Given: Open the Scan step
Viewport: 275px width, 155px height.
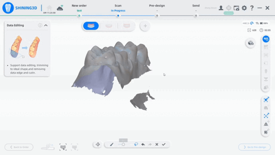Looking at the screenshot, I should point(118,6).
